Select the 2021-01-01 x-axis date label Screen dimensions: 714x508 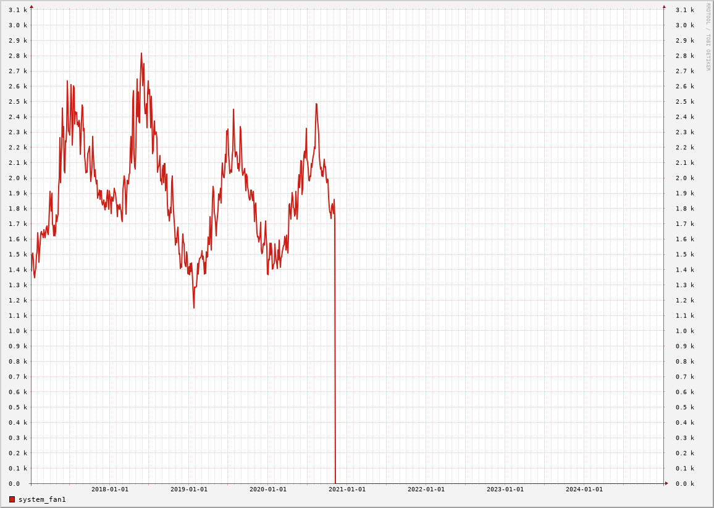347,489
